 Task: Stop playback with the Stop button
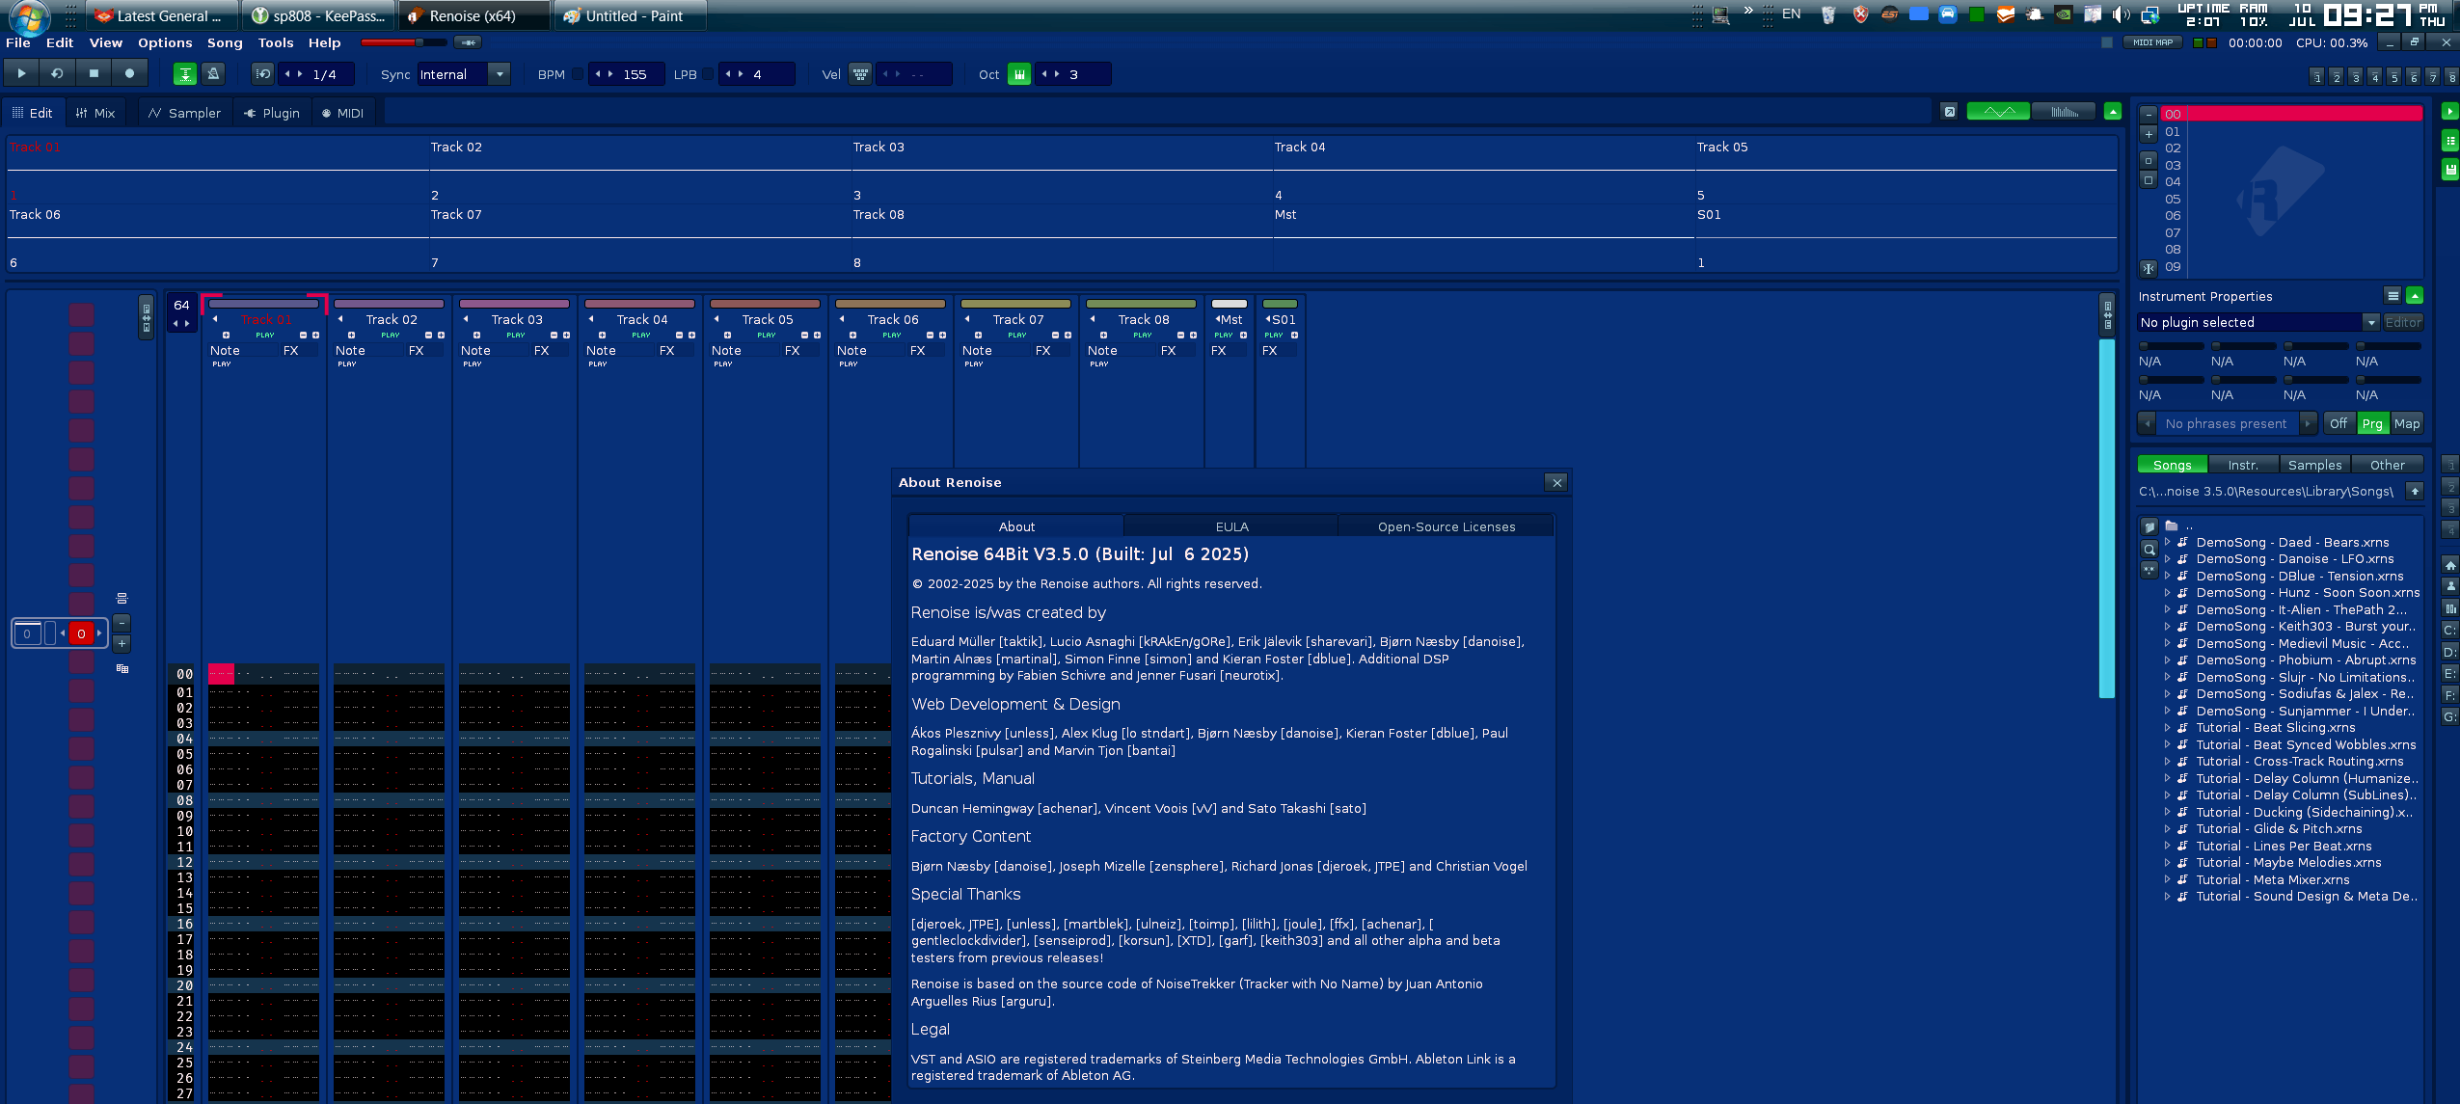(x=94, y=73)
